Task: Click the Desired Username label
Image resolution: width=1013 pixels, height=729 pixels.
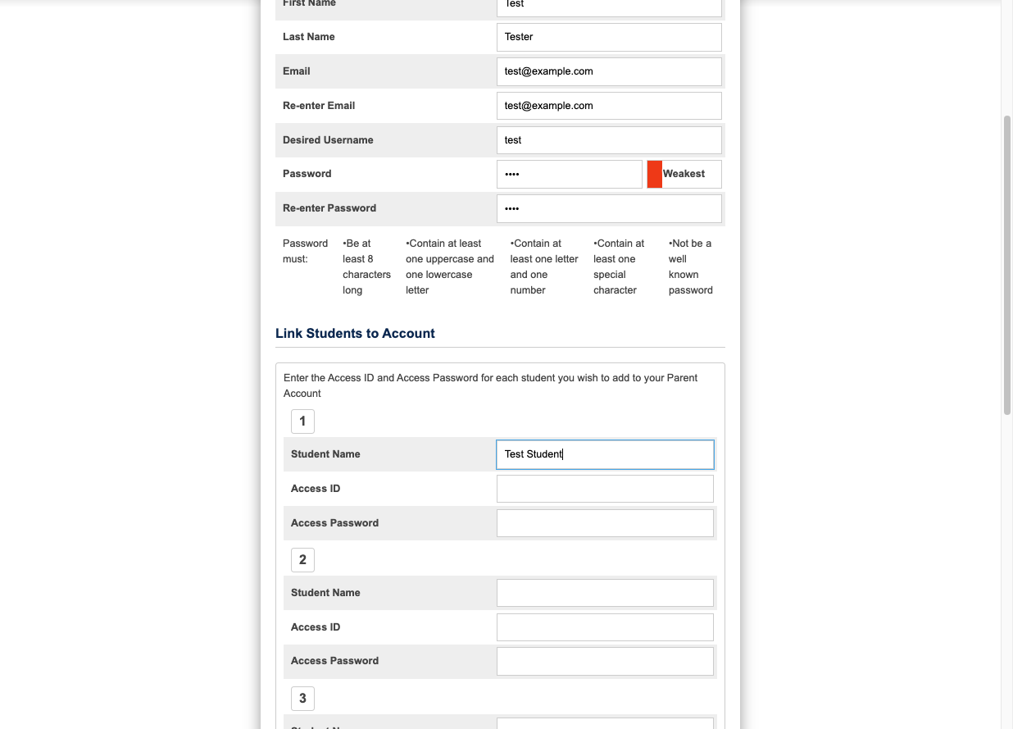Action: (x=328, y=140)
